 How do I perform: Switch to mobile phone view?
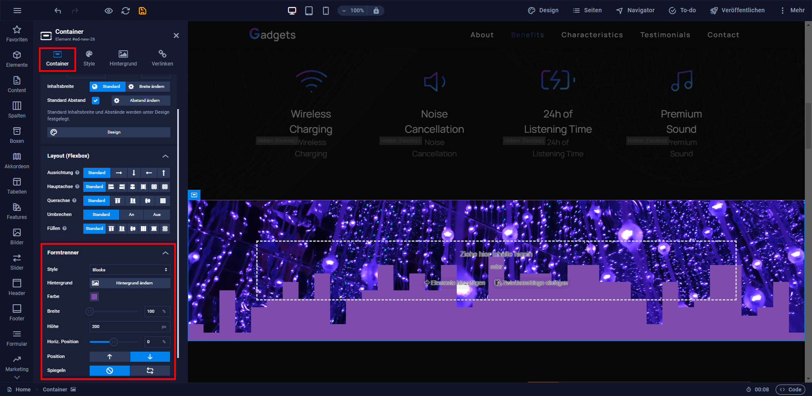pos(326,11)
